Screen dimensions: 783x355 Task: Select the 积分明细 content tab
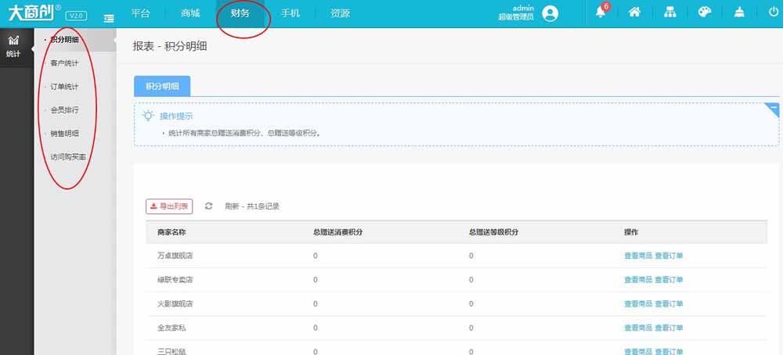click(x=162, y=86)
